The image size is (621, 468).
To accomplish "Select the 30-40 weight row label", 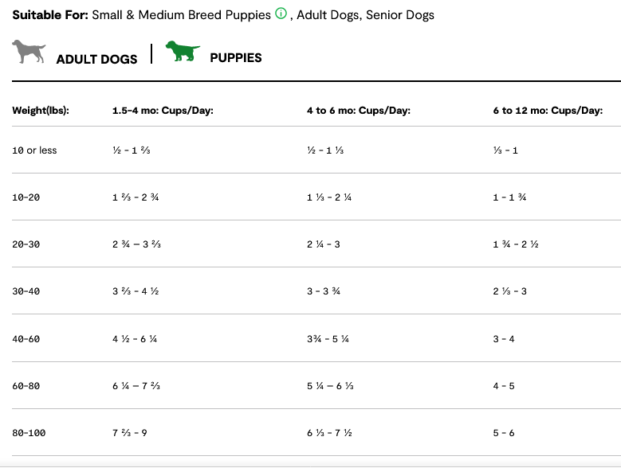I will pyautogui.click(x=26, y=291).
